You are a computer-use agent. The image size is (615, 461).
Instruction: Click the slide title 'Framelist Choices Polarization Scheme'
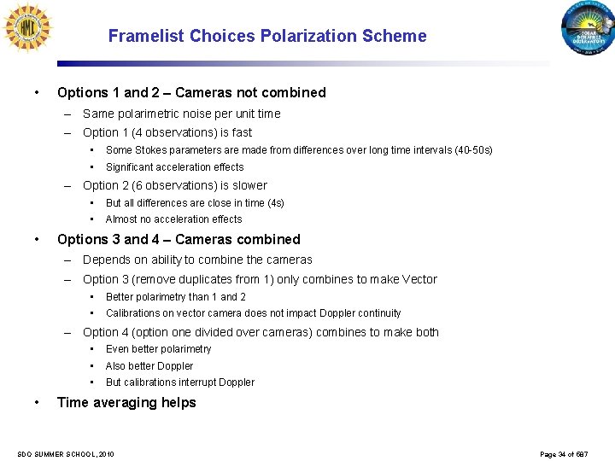[x=267, y=36]
